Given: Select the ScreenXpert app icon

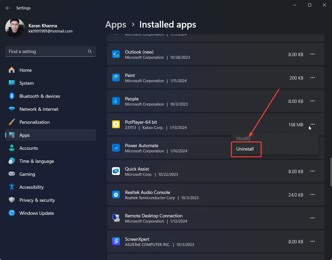Looking at the screenshot, I should pos(116,241).
